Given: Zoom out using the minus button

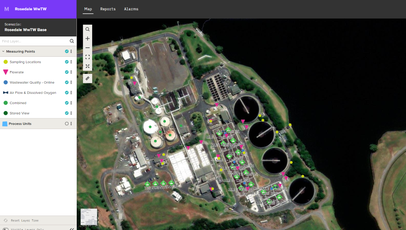Looking at the screenshot, I should pos(87,48).
